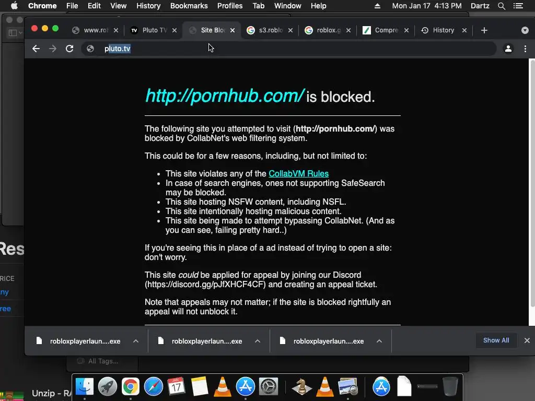Click the address bar showing pluto.tv
Viewport: 535px width, 401px height.
pyautogui.click(x=288, y=49)
